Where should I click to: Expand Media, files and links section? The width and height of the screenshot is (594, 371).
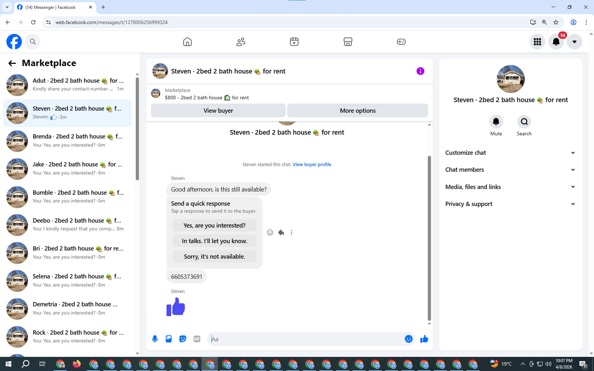tap(511, 187)
